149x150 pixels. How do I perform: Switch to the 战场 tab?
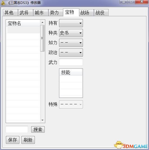point(86,13)
